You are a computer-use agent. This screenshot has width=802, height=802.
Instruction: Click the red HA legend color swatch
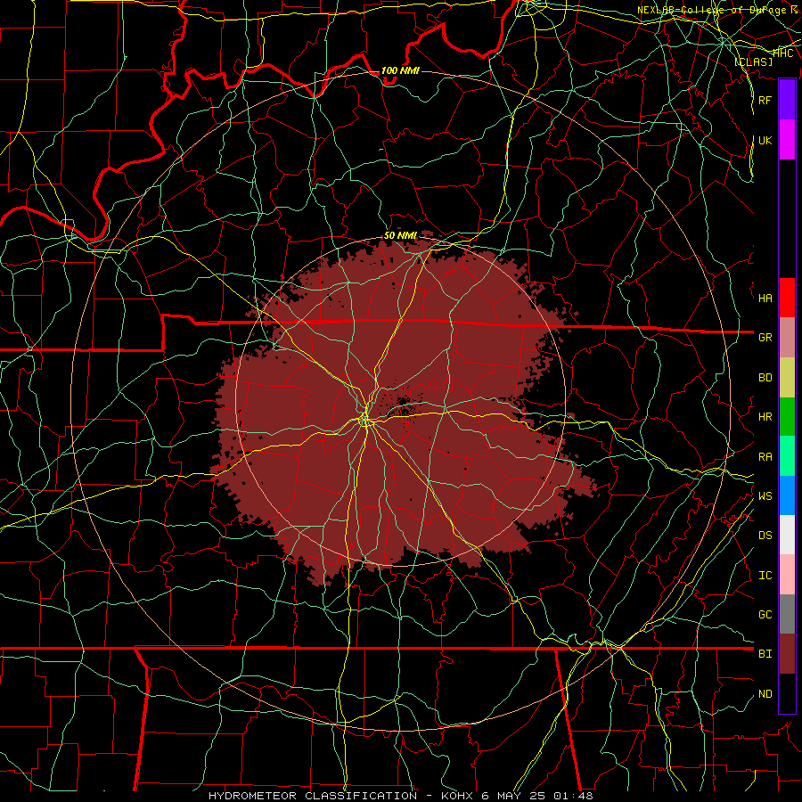click(x=787, y=298)
